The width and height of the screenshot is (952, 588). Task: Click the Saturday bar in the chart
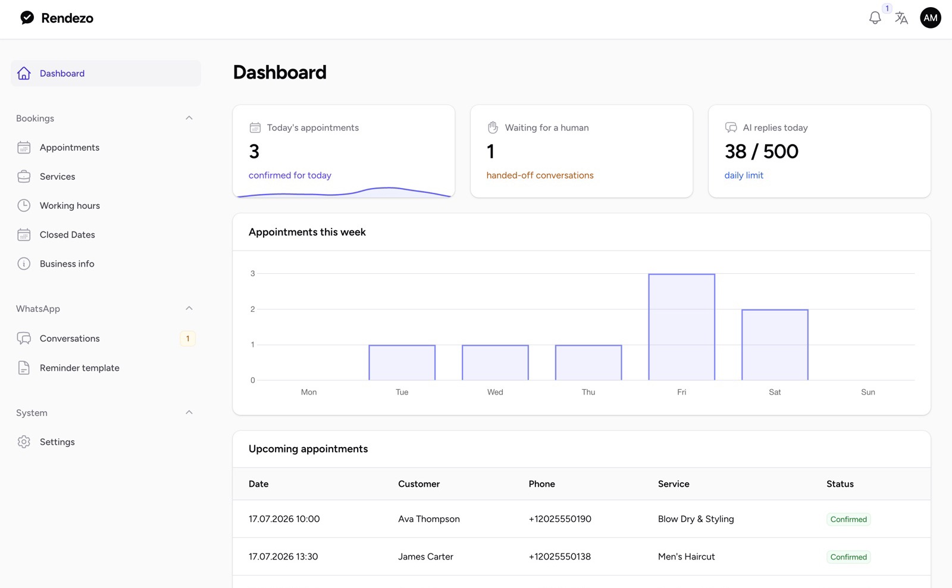pos(775,345)
